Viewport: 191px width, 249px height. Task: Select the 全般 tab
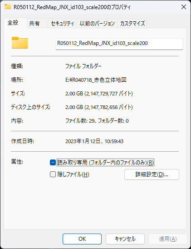point(15,23)
